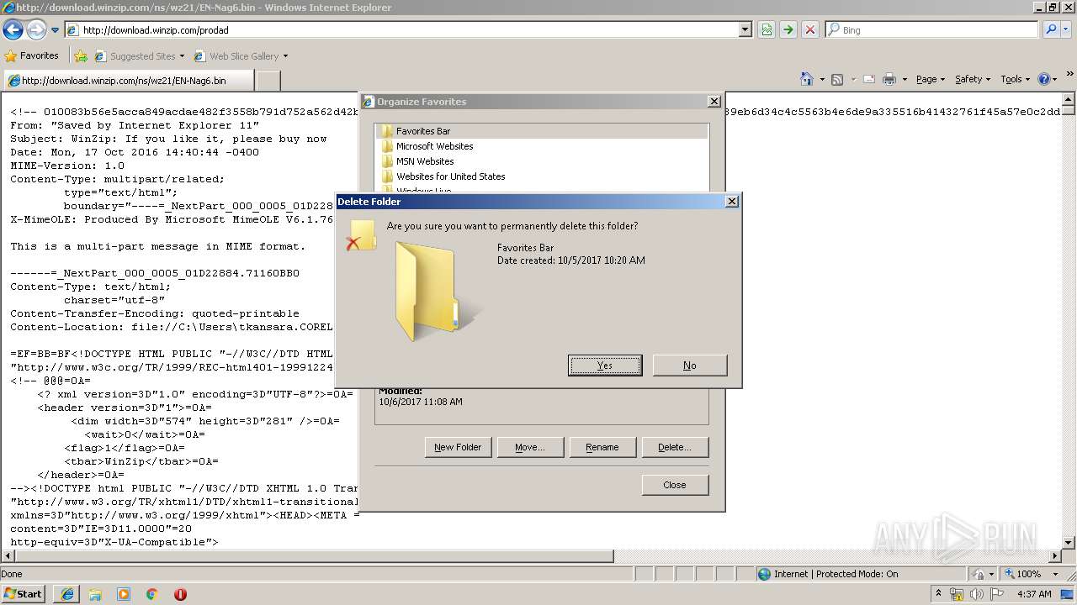Click Close in Organize Favorites
This screenshot has height=605, width=1077.
pyautogui.click(x=675, y=485)
